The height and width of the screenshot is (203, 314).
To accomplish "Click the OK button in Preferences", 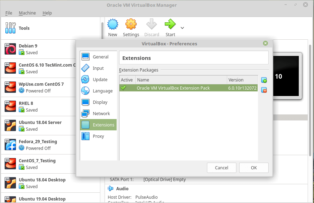I will tap(254, 168).
